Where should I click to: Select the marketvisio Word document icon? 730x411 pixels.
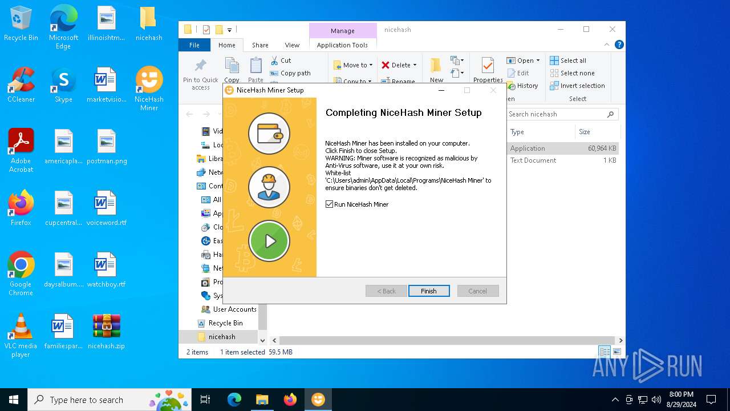(107, 86)
